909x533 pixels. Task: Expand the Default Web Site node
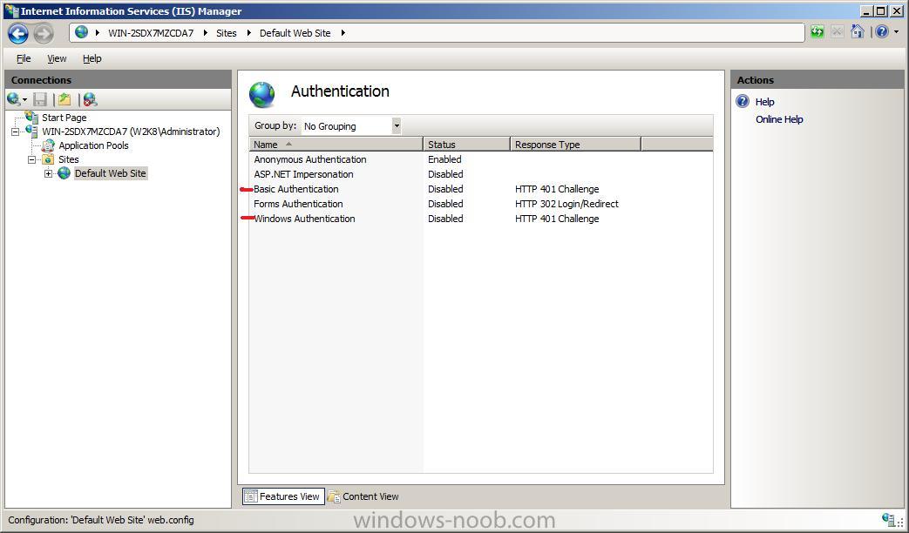(x=48, y=174)
